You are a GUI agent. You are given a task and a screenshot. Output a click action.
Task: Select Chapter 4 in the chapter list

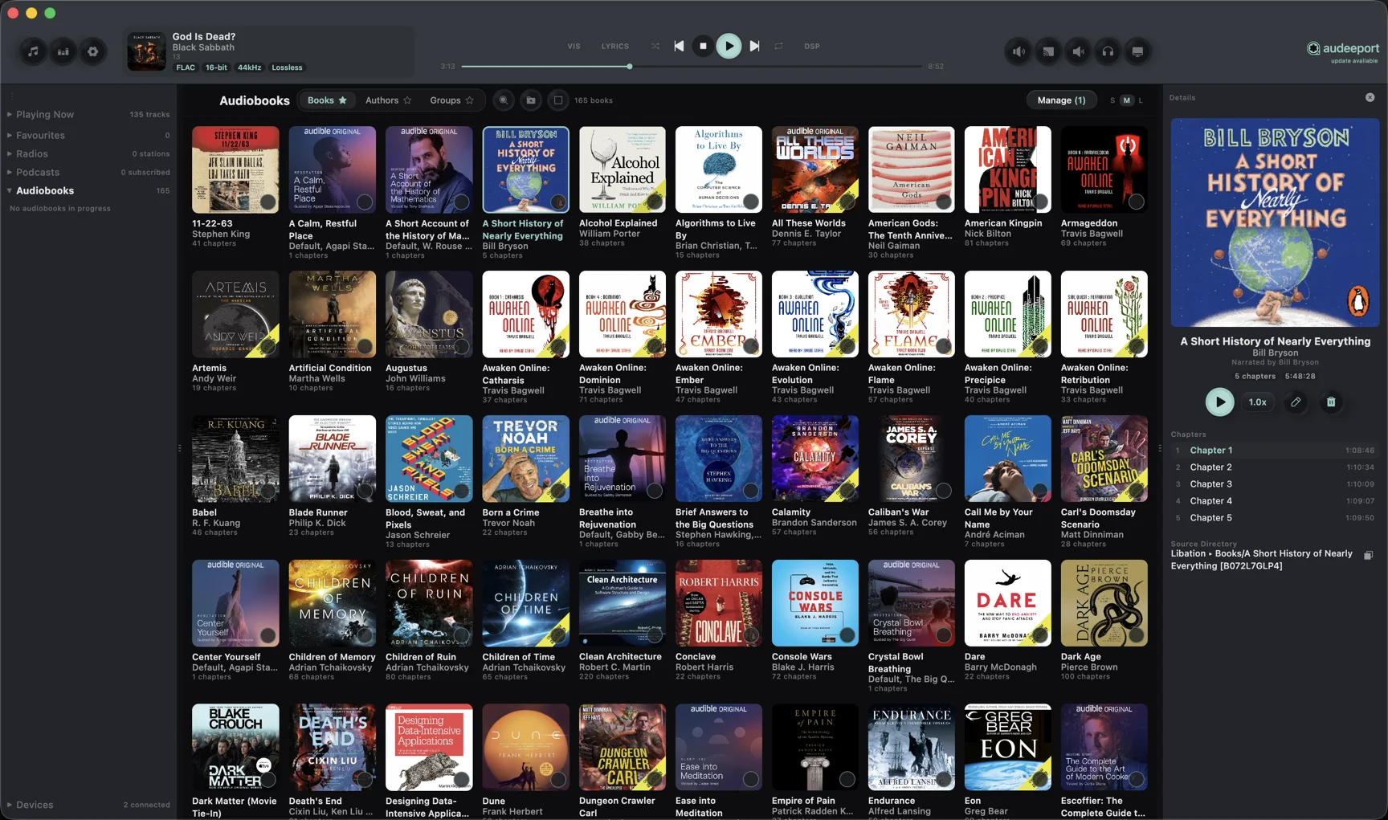coord(1275,501)
